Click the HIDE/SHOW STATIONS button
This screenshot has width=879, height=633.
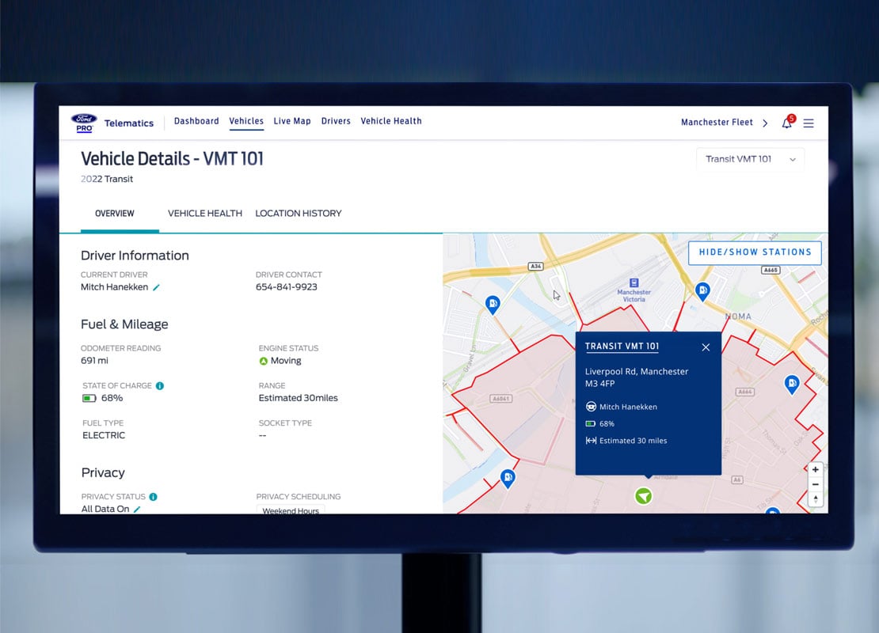coord(755,252)
